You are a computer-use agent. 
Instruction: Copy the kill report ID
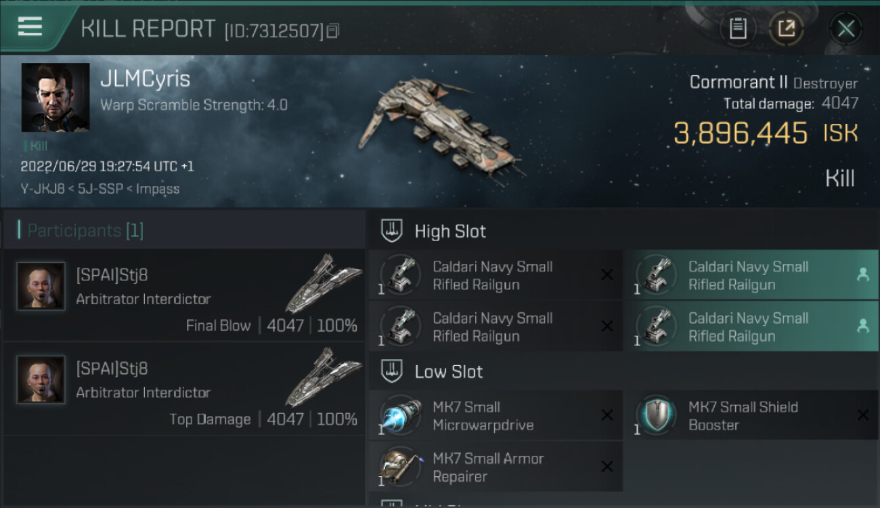point(332,30)
